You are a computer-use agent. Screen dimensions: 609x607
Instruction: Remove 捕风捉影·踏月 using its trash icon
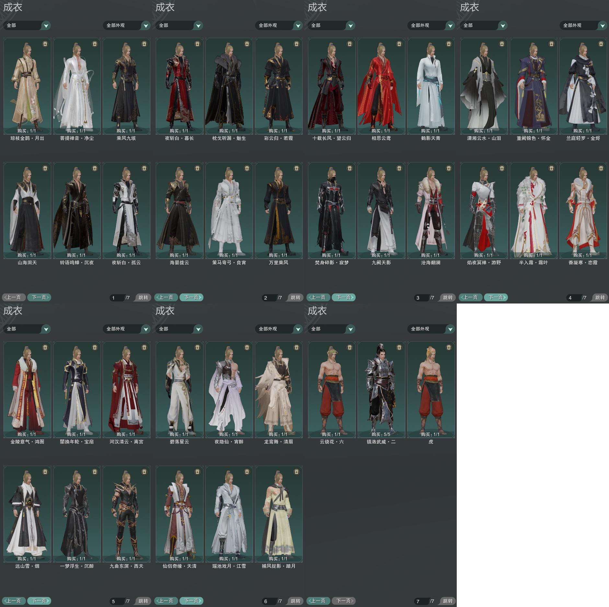coord(296,472)
